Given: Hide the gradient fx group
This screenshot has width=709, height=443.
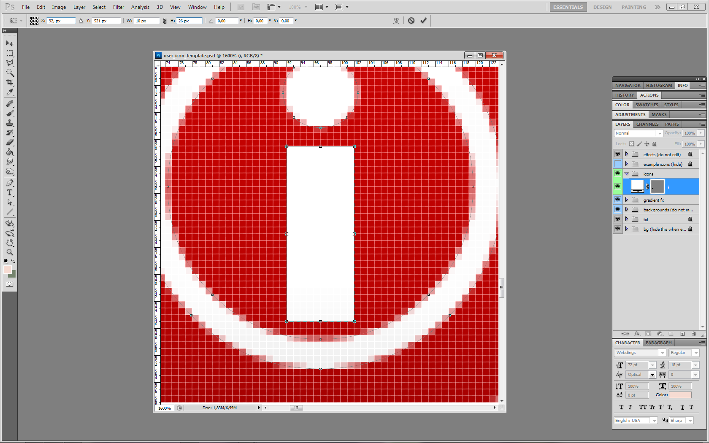Looking at the screenshot, I should tap(617, 200).
